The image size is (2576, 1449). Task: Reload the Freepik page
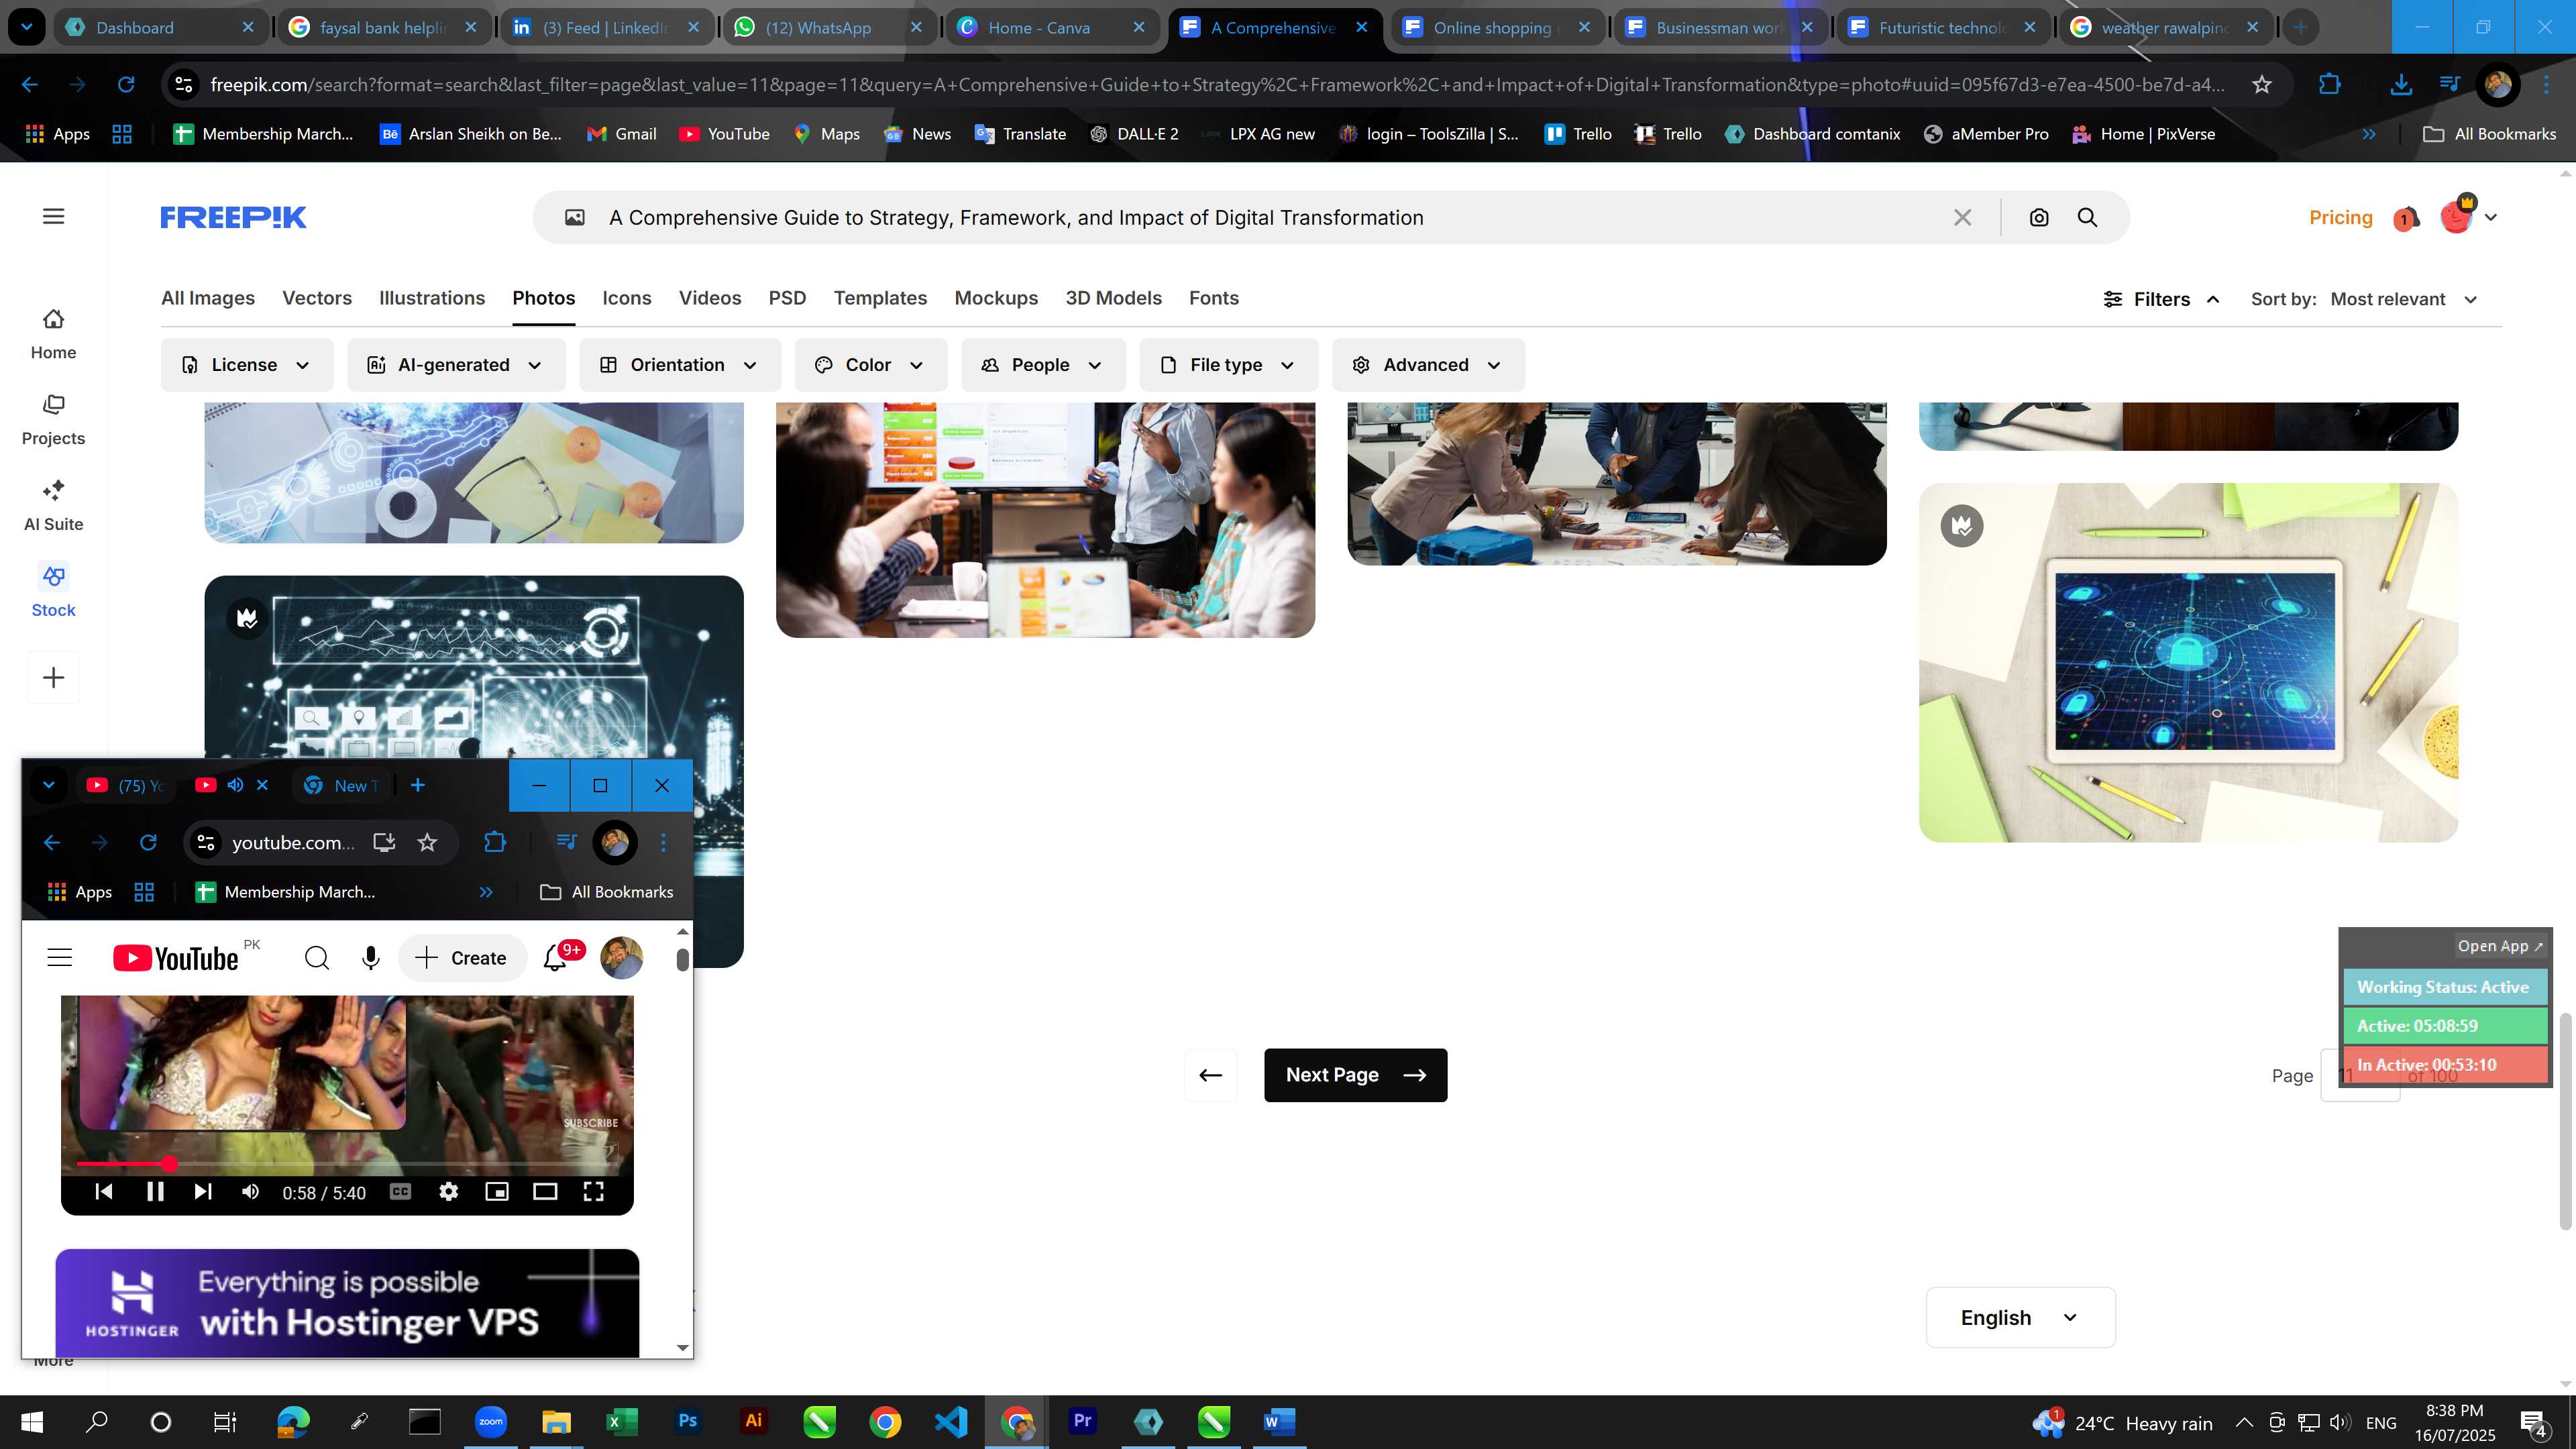click(126, 85)
